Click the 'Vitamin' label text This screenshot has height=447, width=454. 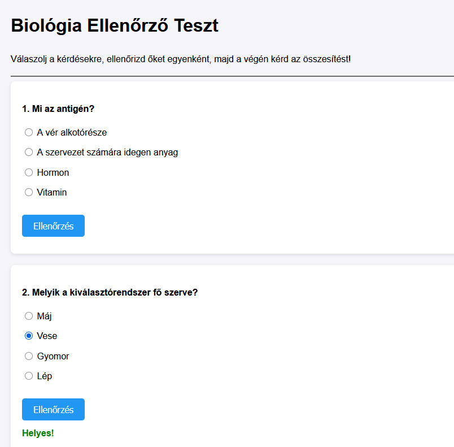52,192
